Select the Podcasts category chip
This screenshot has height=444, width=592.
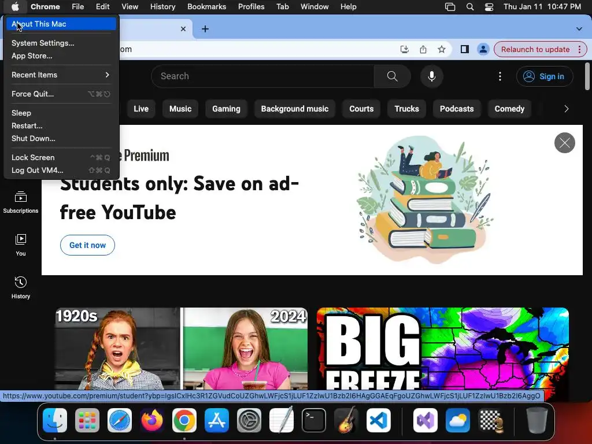pyautogui.click(x=457, y=109)
